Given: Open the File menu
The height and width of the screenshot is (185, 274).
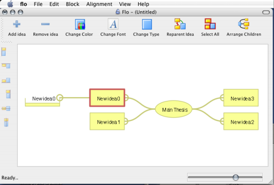Looking at the screenshot, I should pyautogui.click(x=38, y=4).
